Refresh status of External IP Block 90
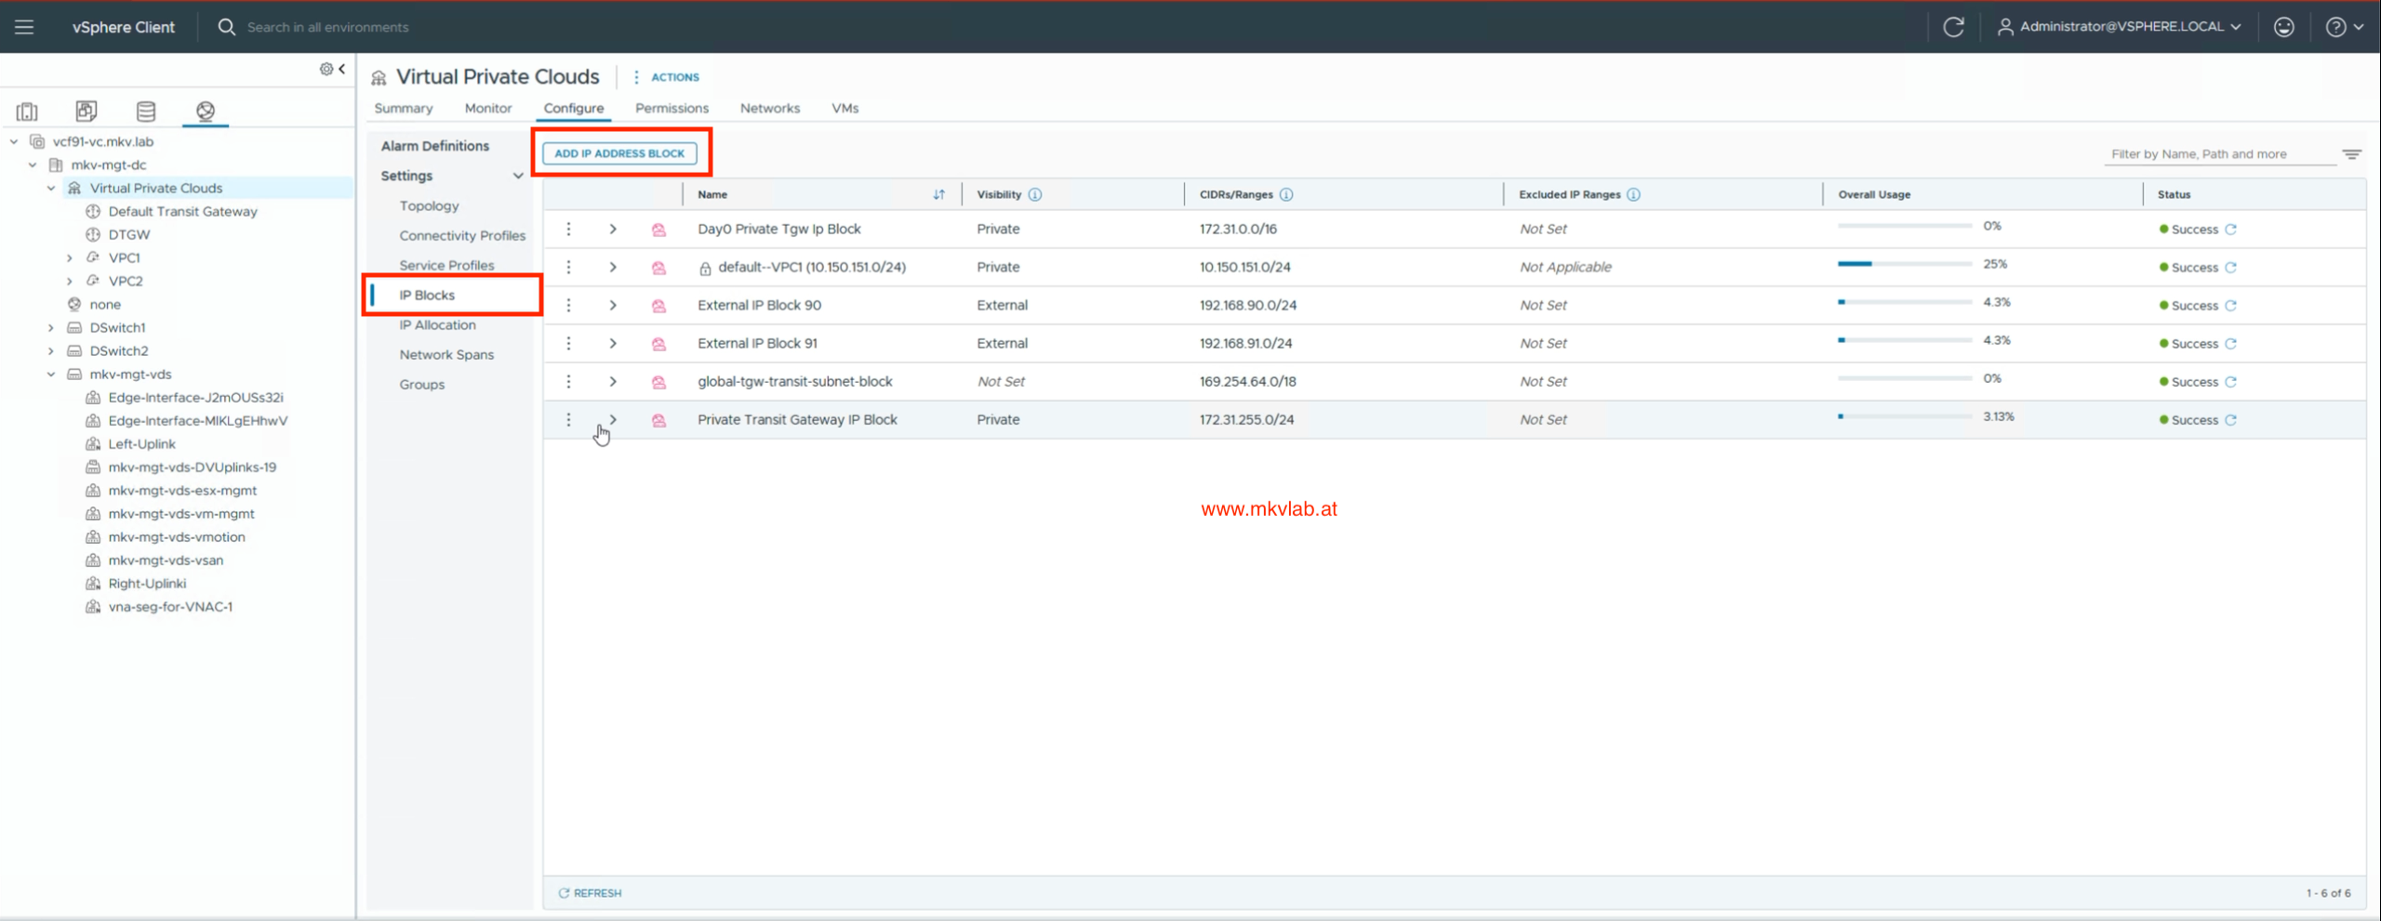This screenshot has height=921, width=2381. coord(2230,306)
